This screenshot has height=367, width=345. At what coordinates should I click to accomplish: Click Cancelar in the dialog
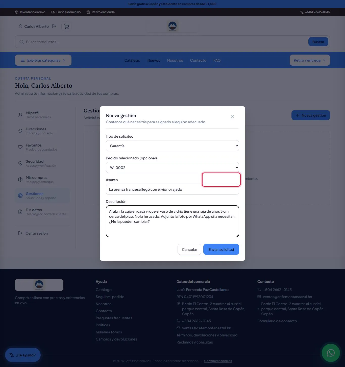pos(189,249)
